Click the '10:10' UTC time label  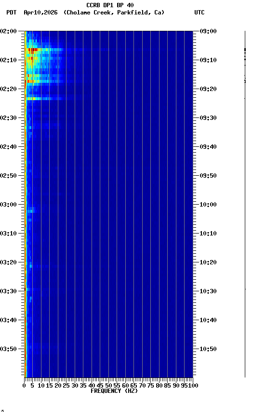[208, 234]
